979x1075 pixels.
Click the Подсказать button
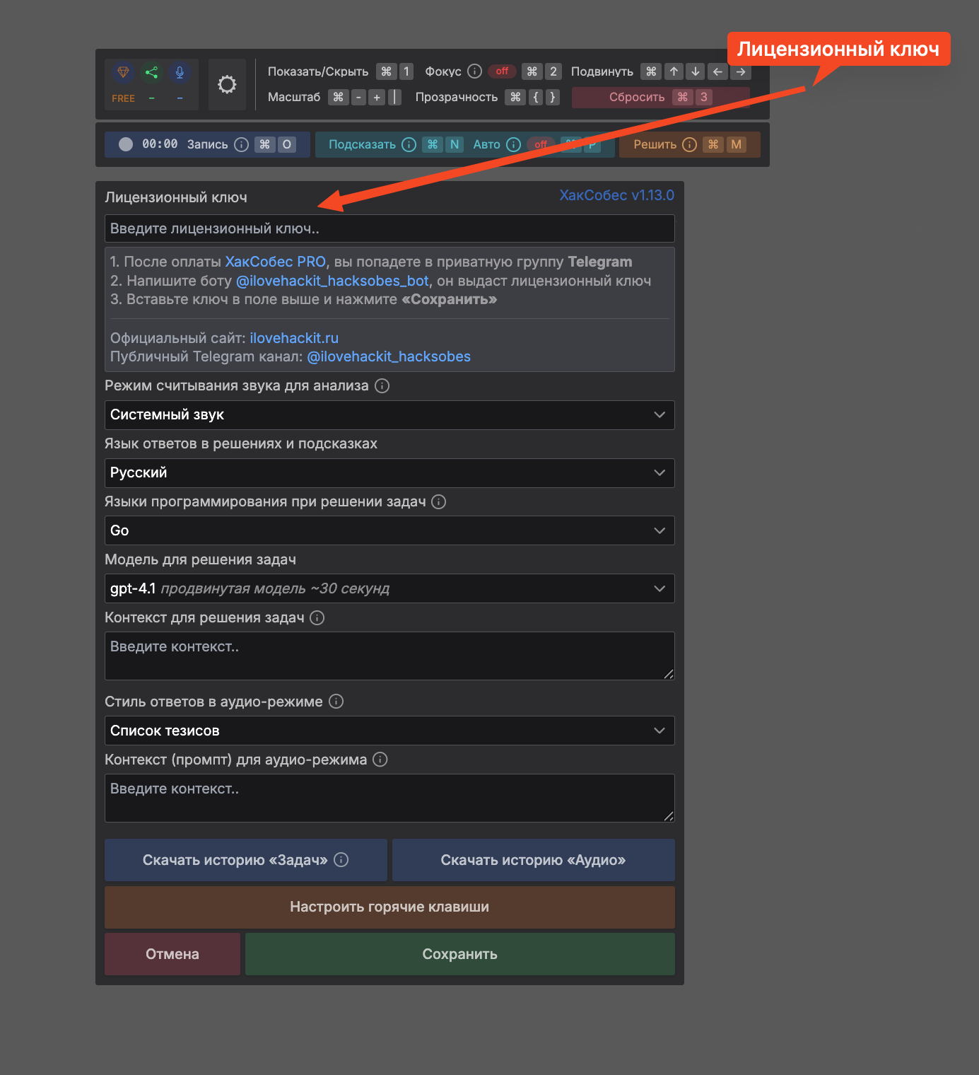(x=362, y=144)
